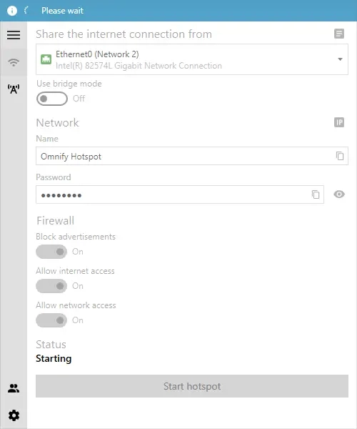Image resolution: width=357 pixels, height=429 pixels.
Task: Click the IP icon beside Network
Action: pyautogui.click(x=339, y=122)
